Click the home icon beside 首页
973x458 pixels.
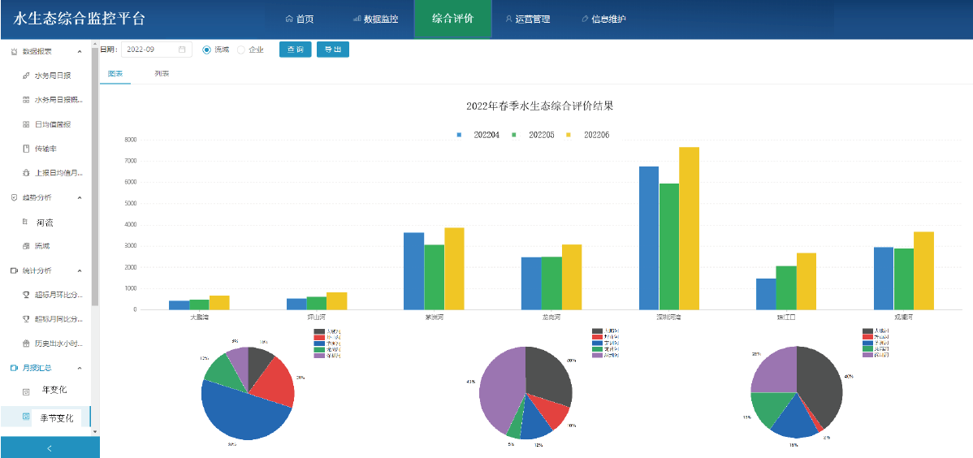coord(289,19)
